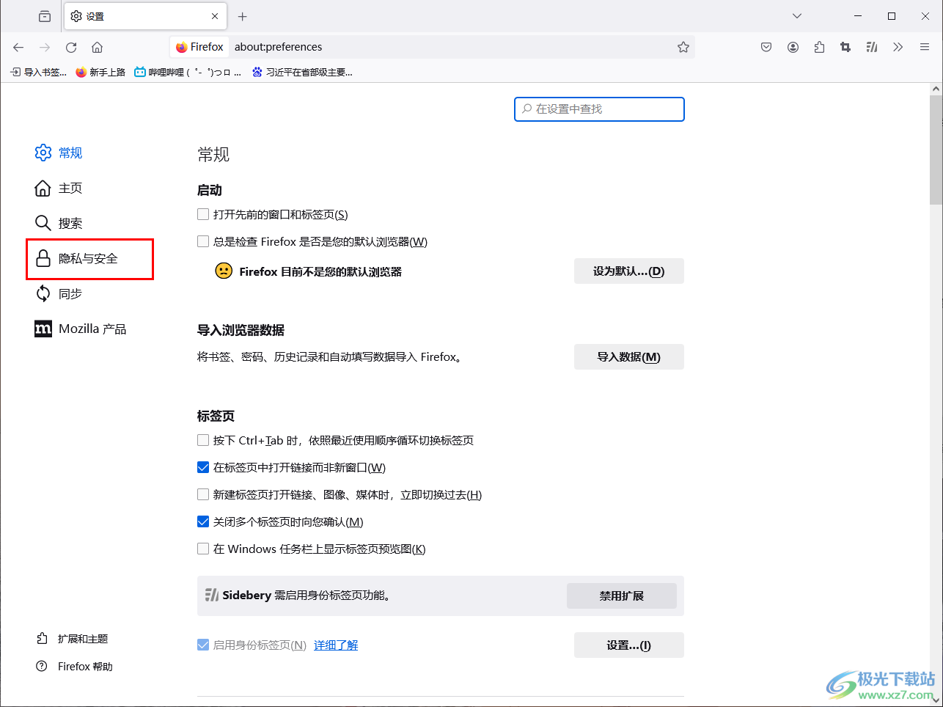Open the extensions puzzle icon

[x=819, y=47]
